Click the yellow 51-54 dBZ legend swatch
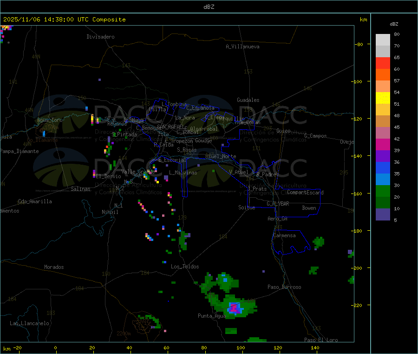This screenshot has width=418, height=354. [383, 98]
